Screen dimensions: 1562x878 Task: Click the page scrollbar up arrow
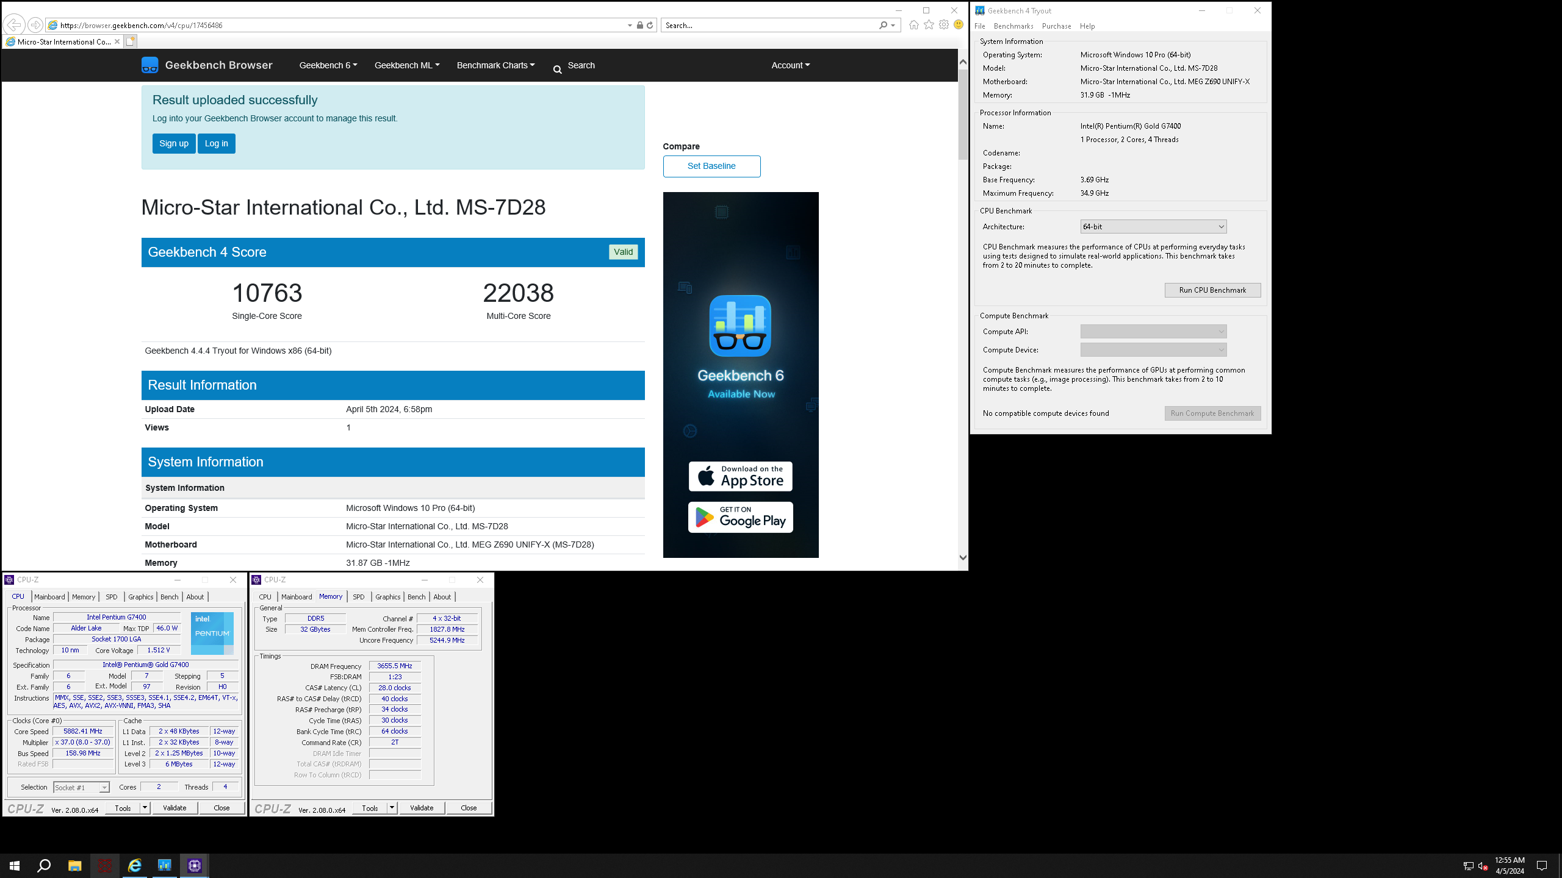[x=963, y=62]
